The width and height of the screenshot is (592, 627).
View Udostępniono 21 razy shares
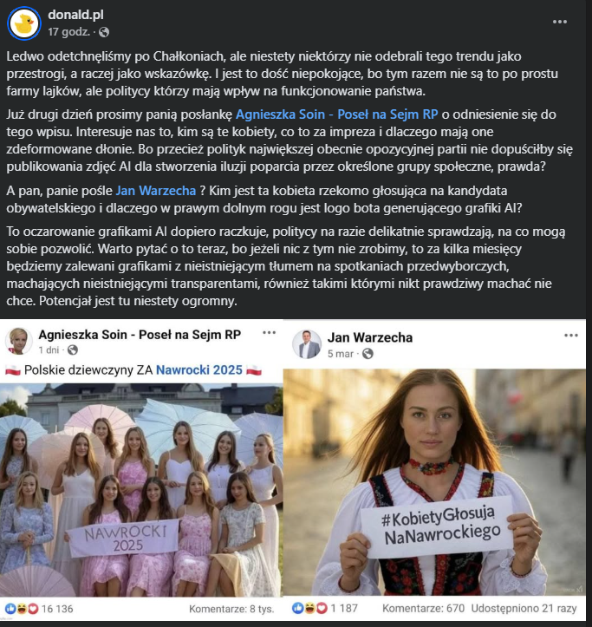[x=524, y=608]
